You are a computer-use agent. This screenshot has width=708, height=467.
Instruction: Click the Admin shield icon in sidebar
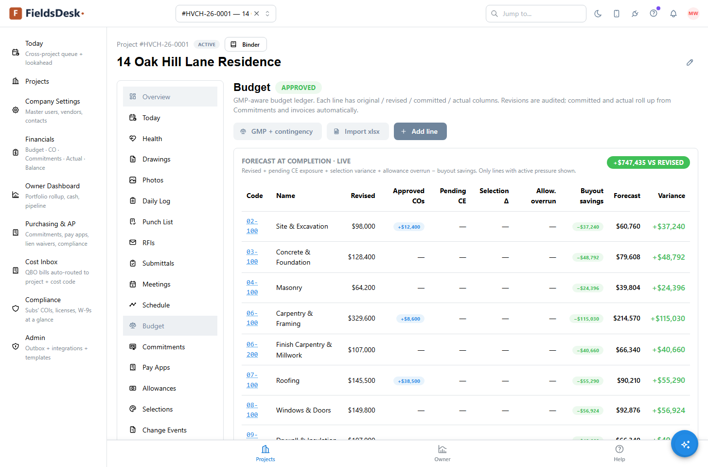16,346
